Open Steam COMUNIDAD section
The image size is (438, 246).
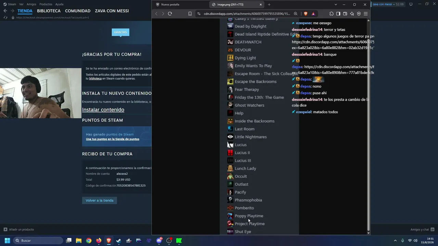(78, 11)
